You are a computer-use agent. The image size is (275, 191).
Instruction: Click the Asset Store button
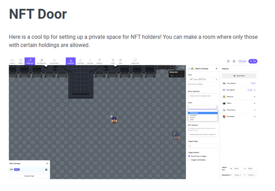(x=238, y=75)
